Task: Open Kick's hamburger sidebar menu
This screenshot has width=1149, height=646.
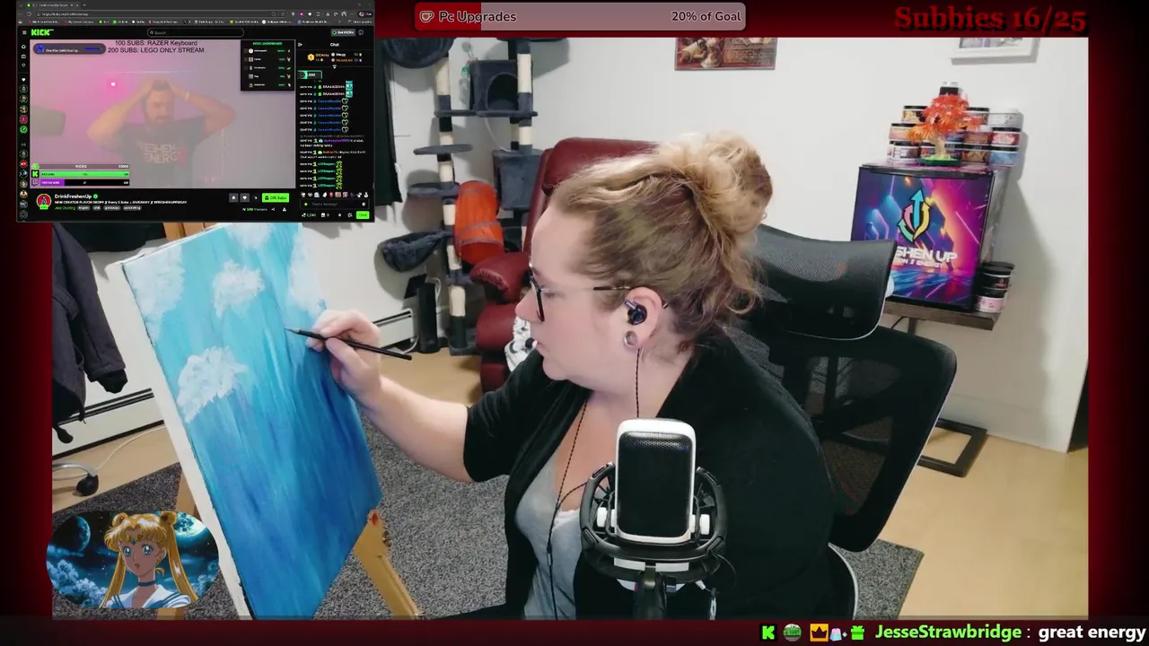Action: [x=24, y=32]
